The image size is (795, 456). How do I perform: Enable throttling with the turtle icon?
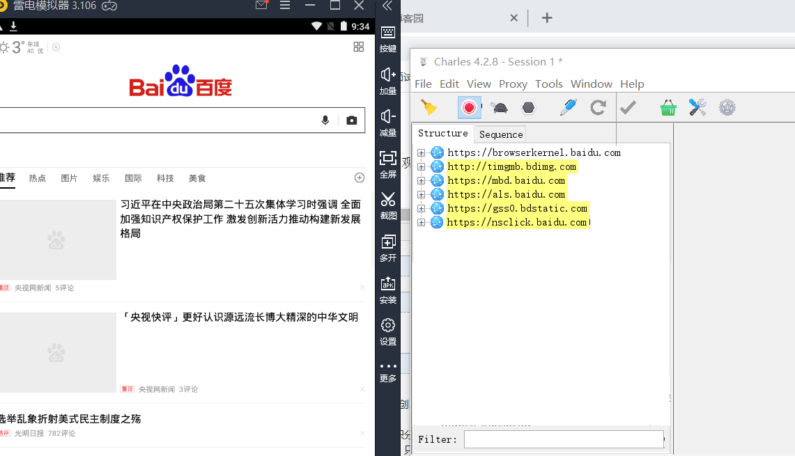tap(500, 107)
